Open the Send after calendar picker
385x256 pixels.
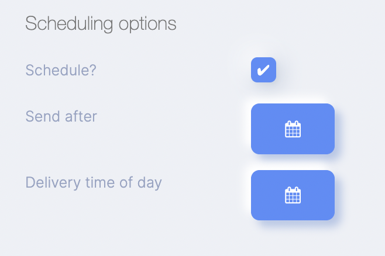tap(293, 129)
